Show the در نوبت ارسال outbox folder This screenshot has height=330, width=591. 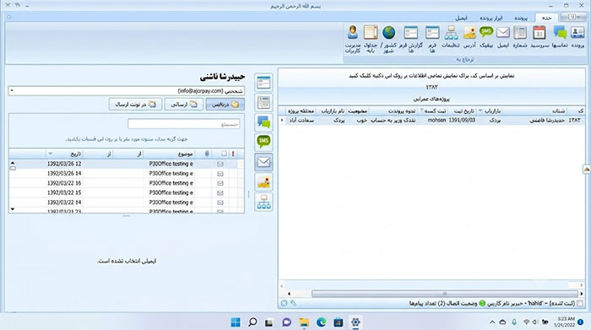click(x=135, y=105)
